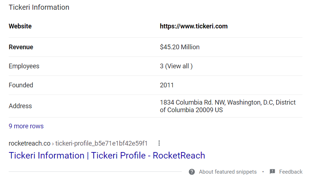
Task: Select the Address row label
Action: pos(20,106)
